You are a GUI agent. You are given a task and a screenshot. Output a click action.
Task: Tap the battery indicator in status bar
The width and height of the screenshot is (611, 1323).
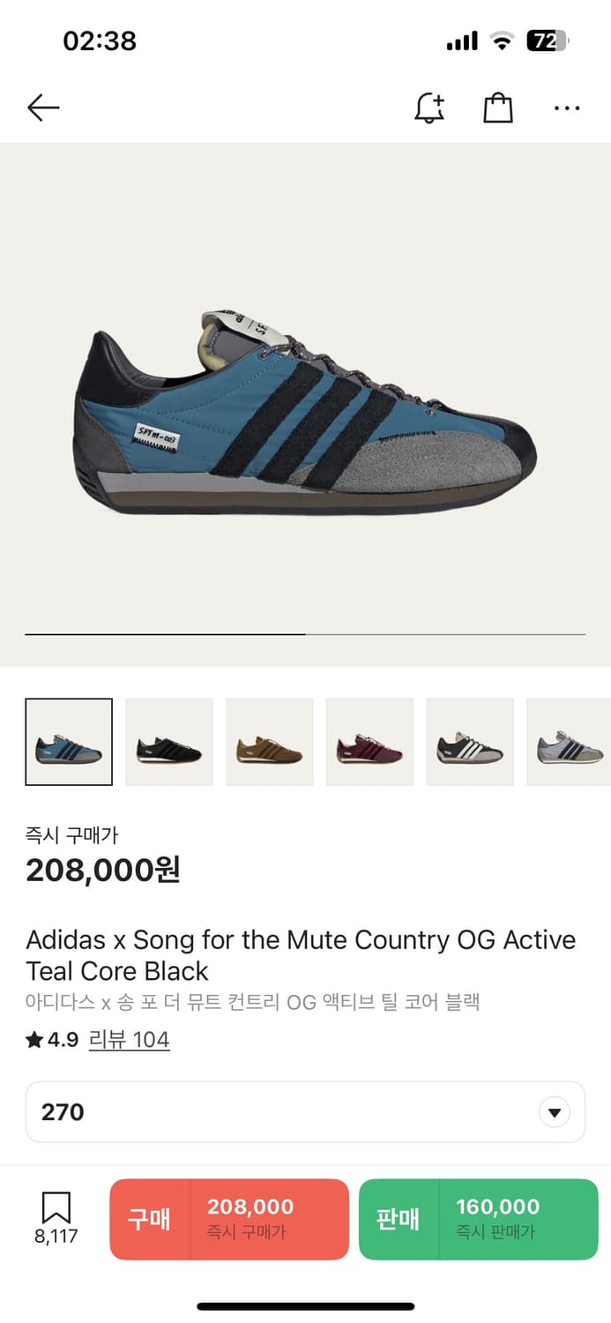tap(548, 41)
